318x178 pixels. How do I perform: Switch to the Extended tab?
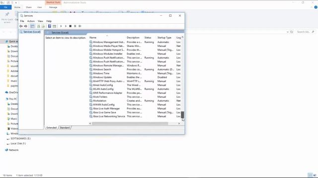[x=52, y=128]
